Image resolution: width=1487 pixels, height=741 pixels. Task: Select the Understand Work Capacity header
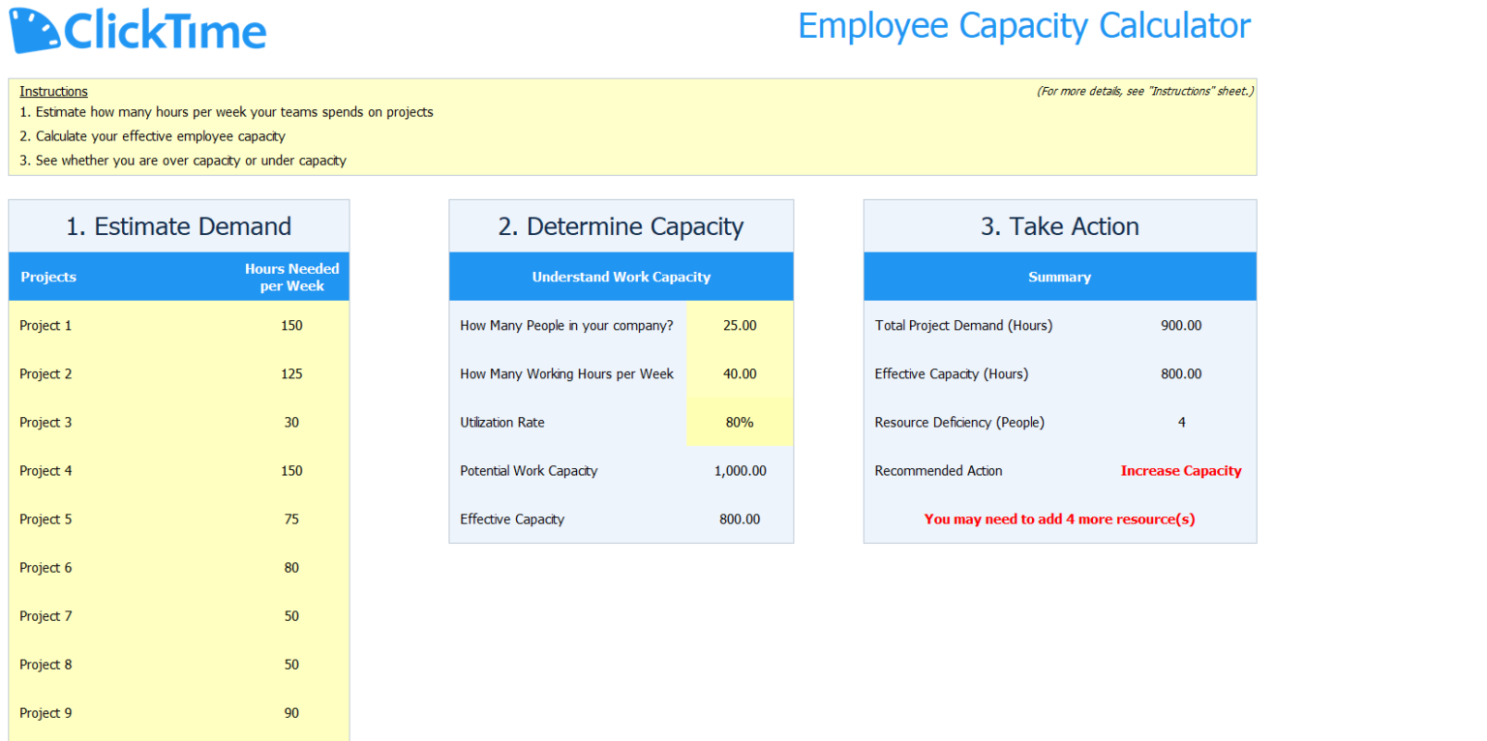tap(621, 277)
